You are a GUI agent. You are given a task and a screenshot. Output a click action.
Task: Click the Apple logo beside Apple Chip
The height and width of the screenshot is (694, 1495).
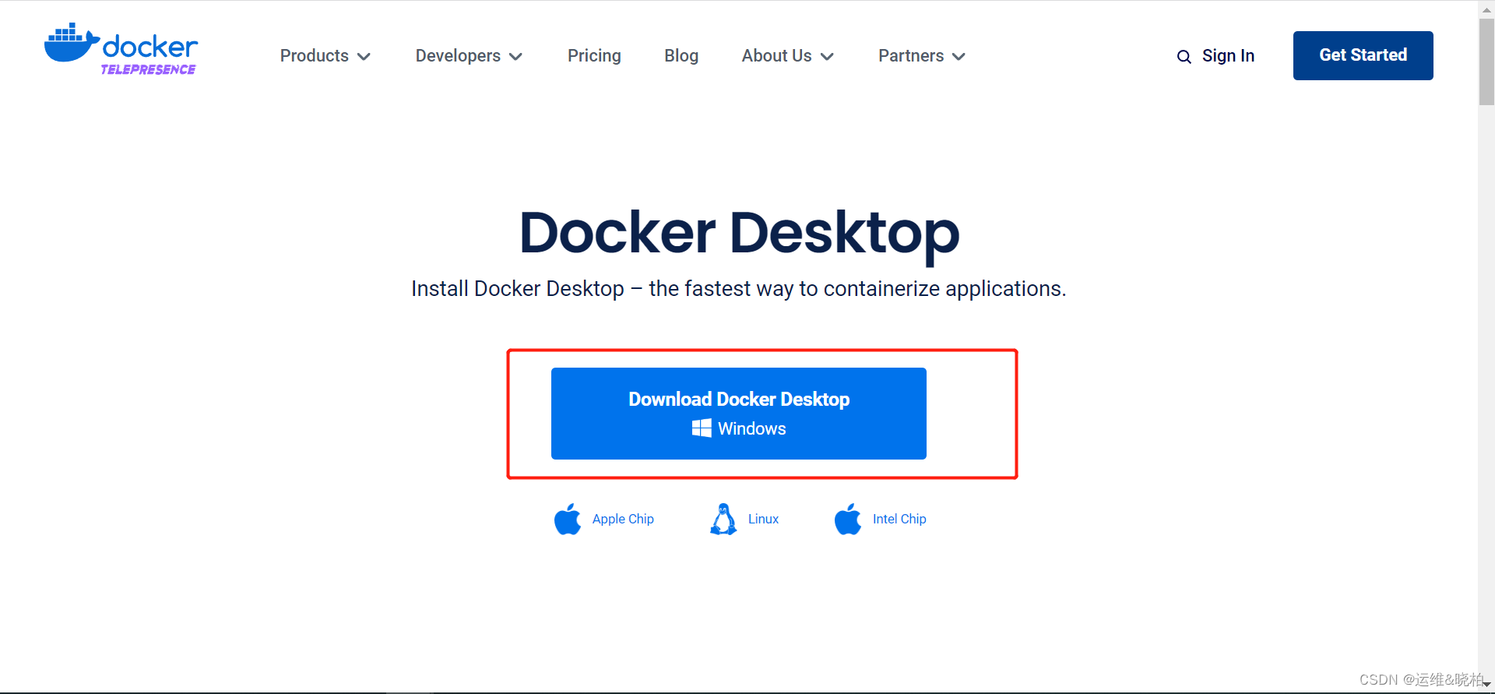568,519
